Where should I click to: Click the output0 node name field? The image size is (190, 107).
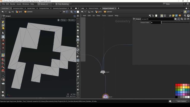(x=158, y=19)
